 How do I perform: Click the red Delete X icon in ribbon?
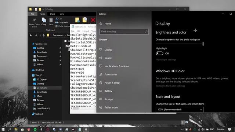click(93, 20)
